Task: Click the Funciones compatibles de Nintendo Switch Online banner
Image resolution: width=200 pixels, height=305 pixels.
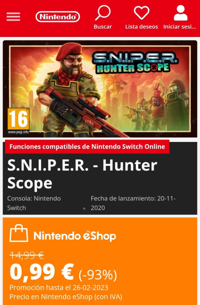Action: (x=87, y=147)
